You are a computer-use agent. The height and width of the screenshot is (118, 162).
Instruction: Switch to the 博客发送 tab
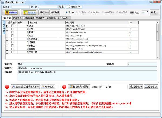[x=18, y=18]
